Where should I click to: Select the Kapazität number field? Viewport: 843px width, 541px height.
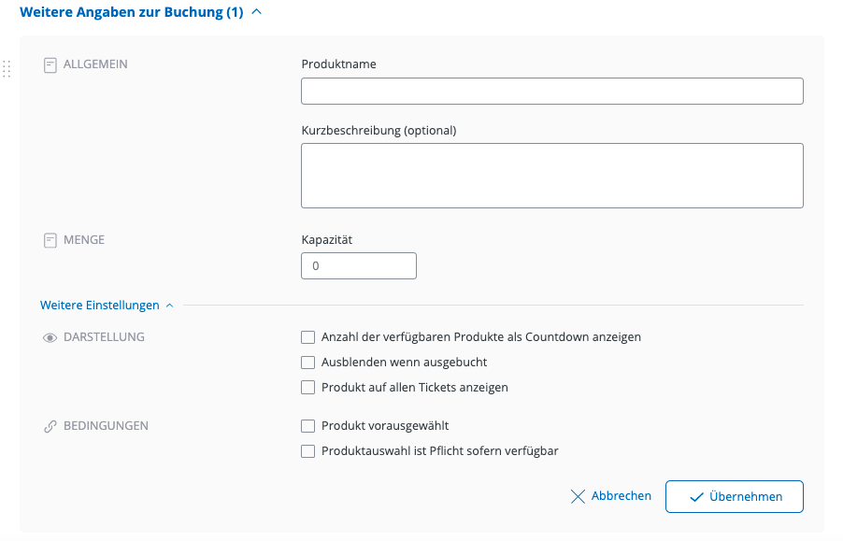point(358,266)
